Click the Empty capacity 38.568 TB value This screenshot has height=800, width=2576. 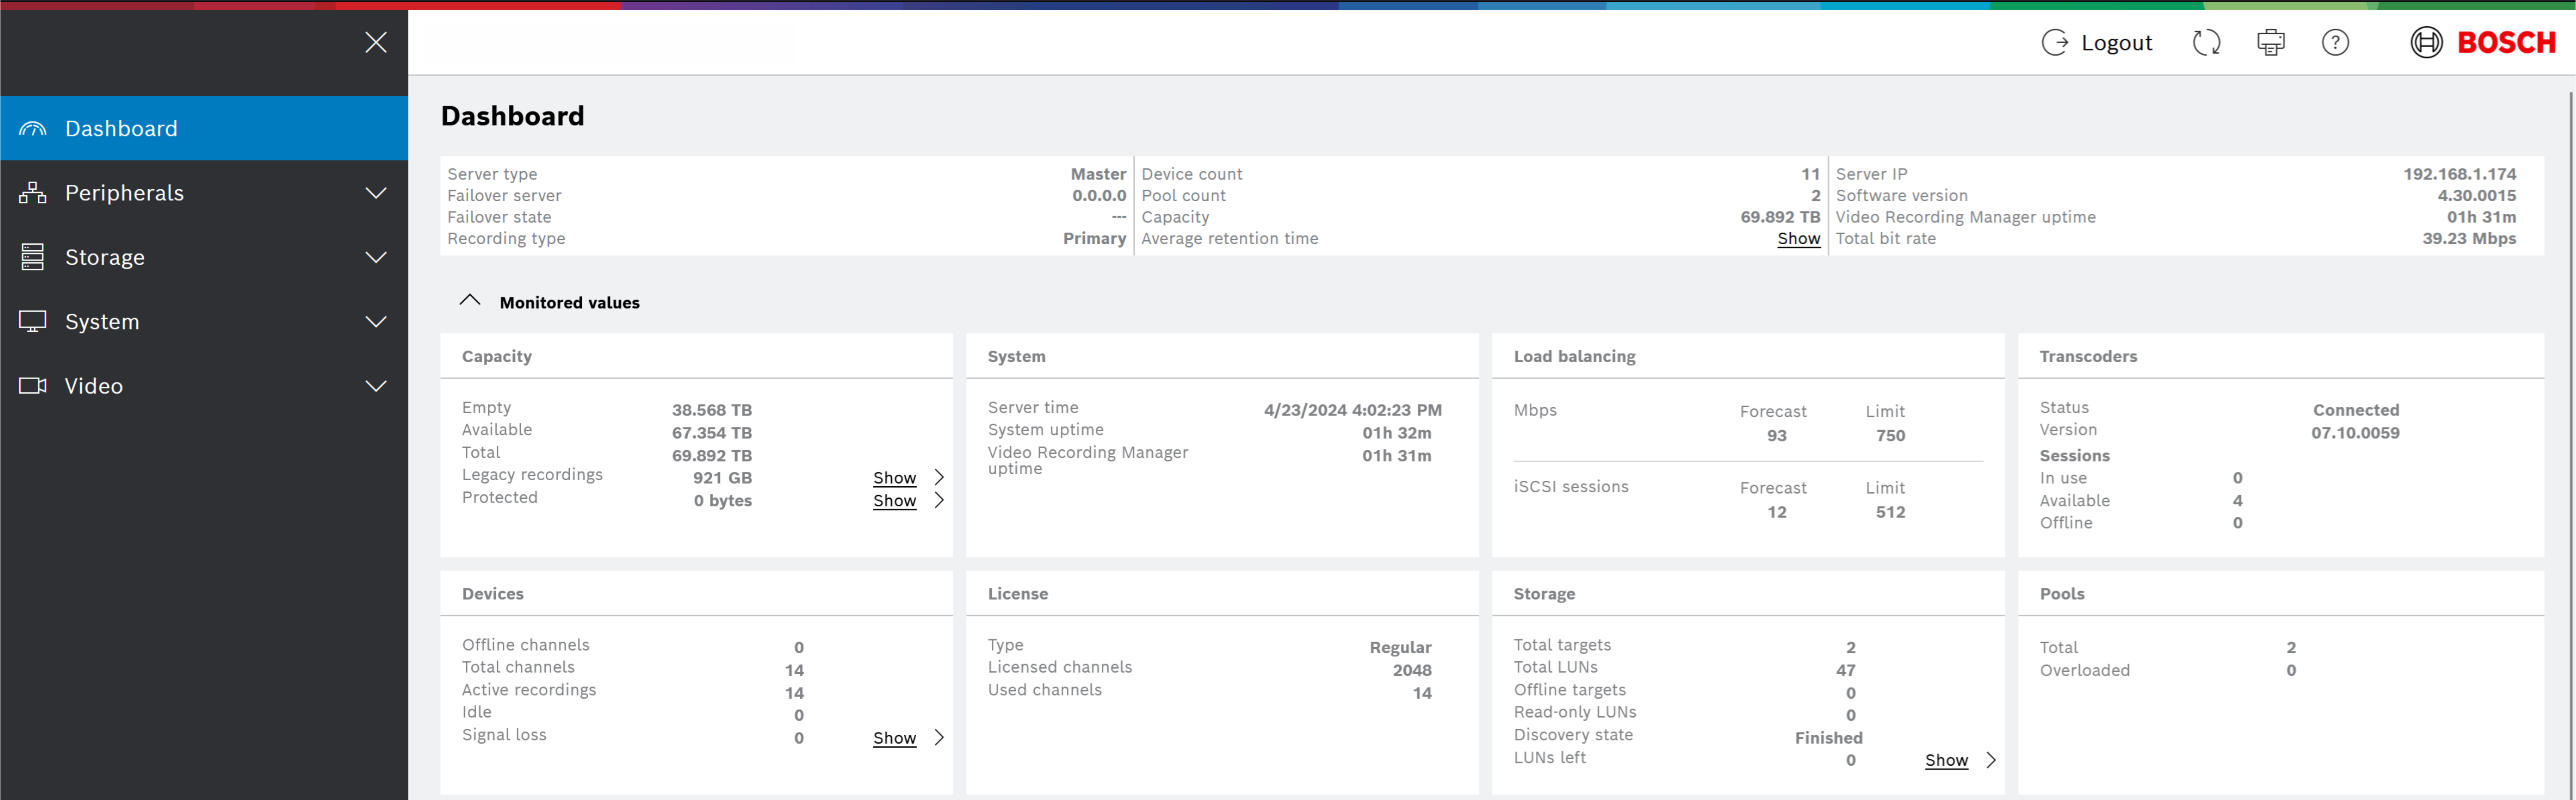click(x=711, y=410)
